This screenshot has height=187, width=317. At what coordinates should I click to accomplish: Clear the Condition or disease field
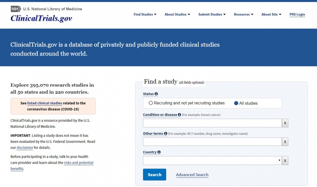pos(285,123)
